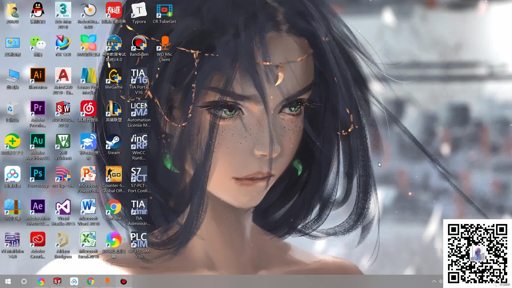
Task: Open Keil uVision5
Action: [63, 141]
